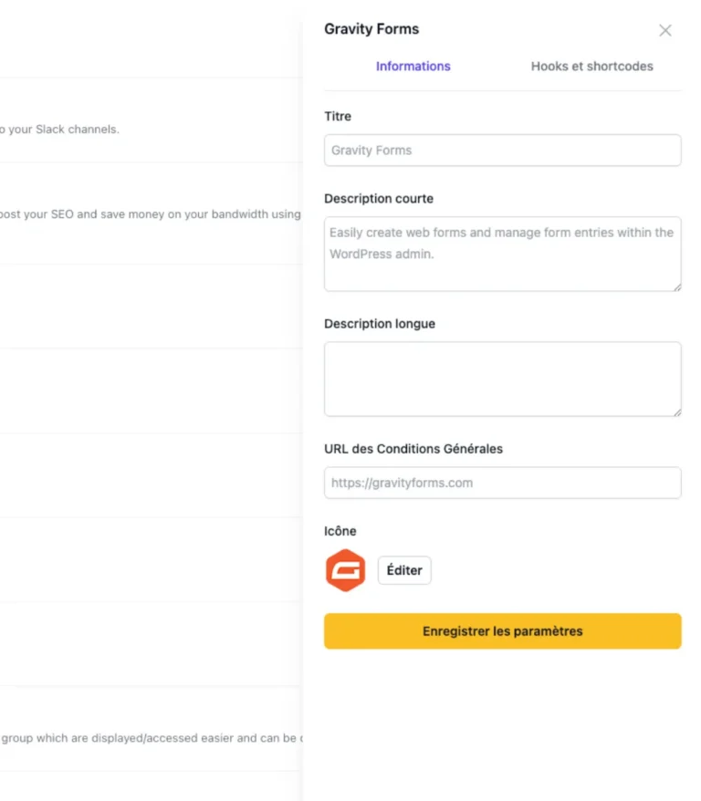Click inside the empty Description longue textarea
Image resolution: width=701 pixels, height=801 pixels.
(x=502, y=379)
